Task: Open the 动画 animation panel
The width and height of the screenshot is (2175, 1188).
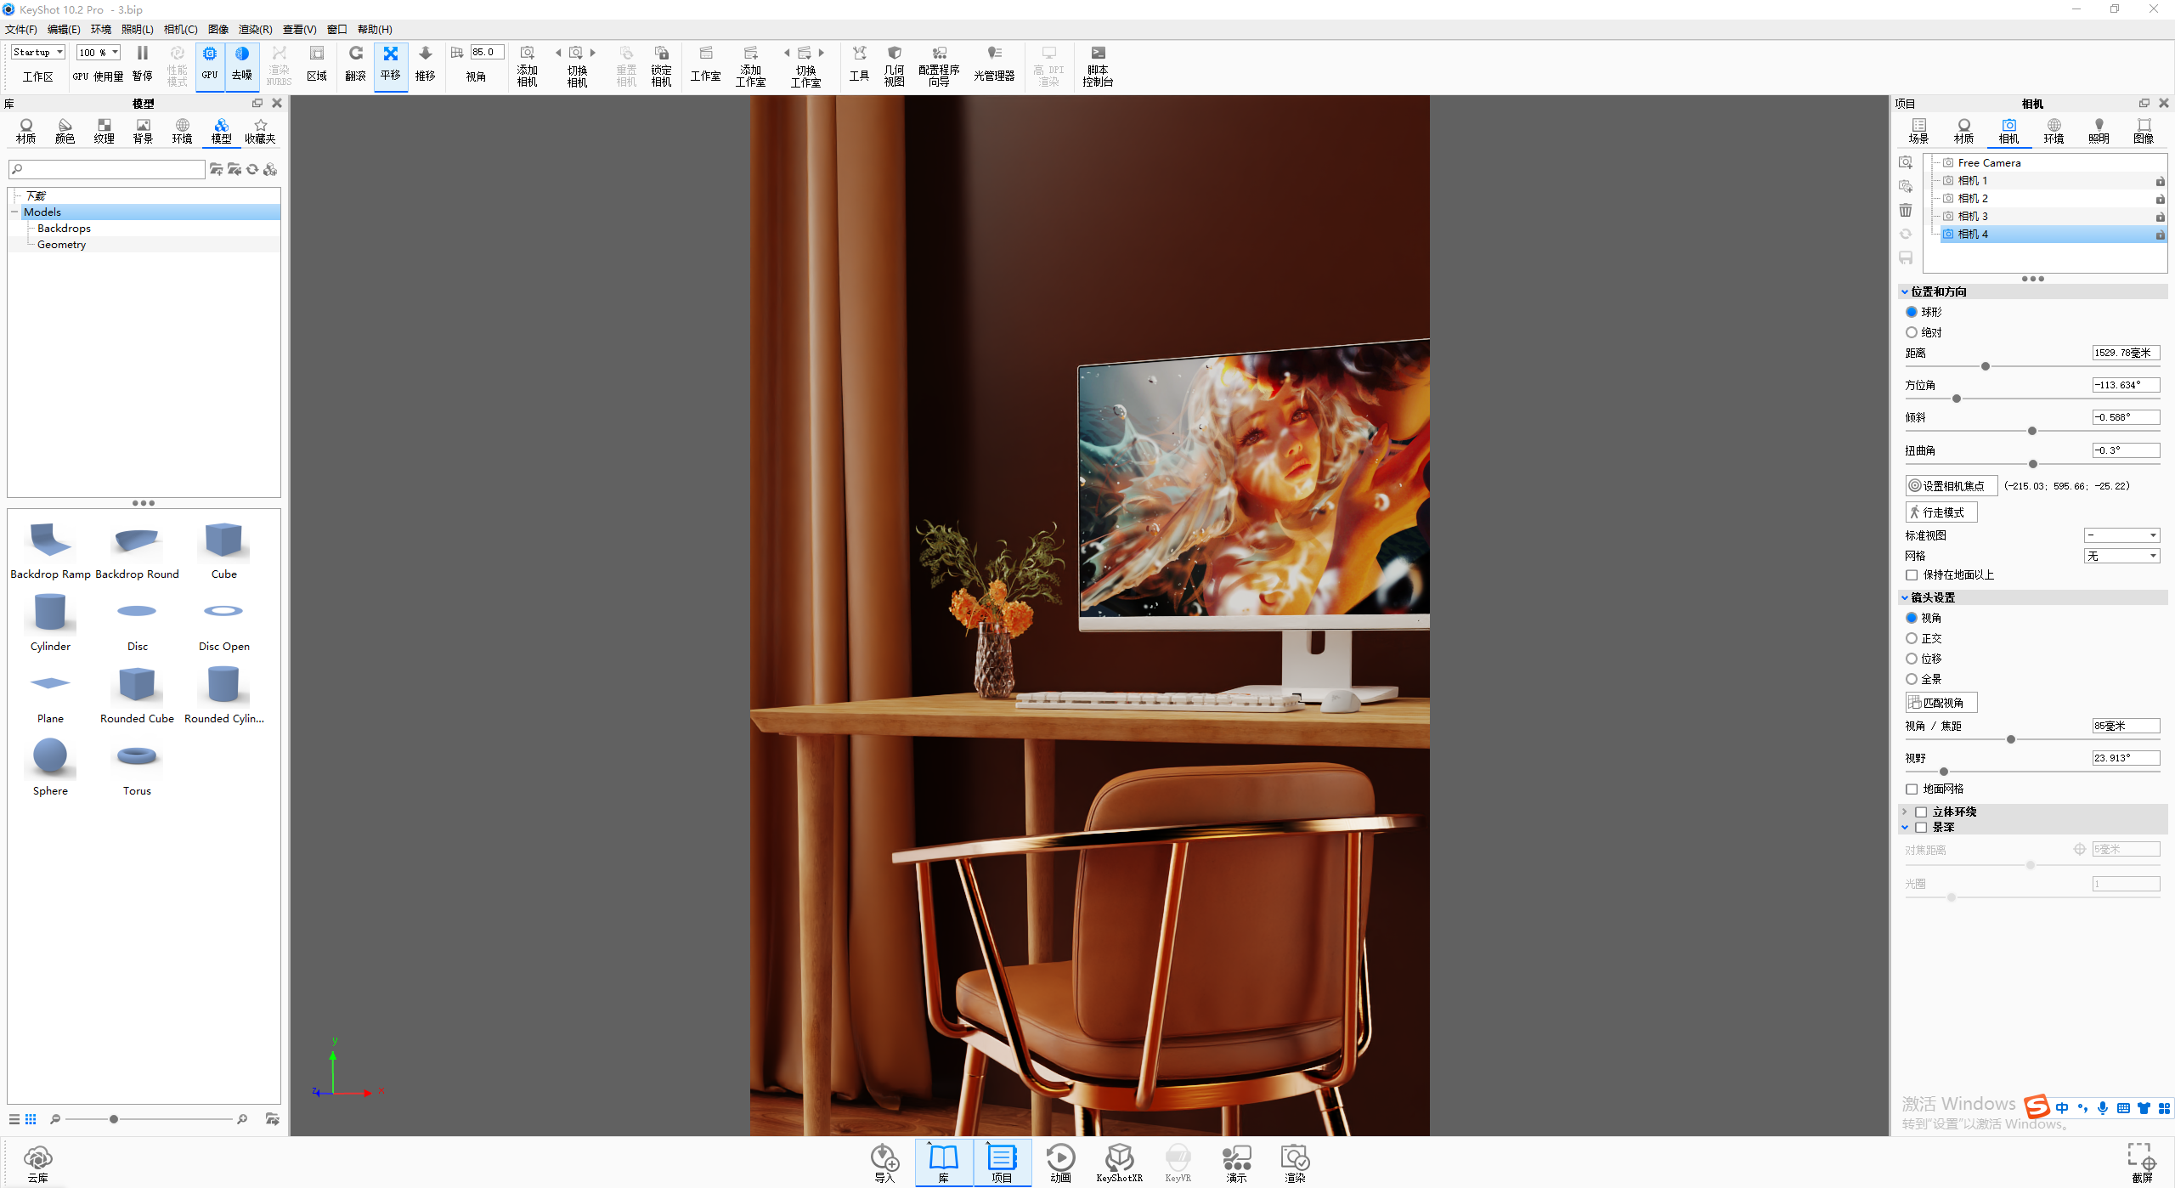Action: pos(1060,1162)
